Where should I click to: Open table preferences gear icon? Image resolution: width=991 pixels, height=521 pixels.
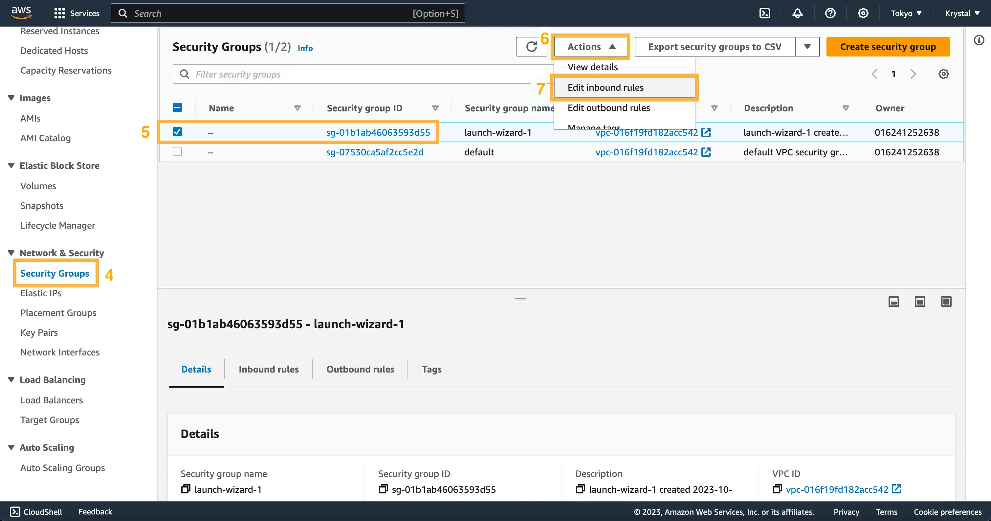[x=943, y=74]
